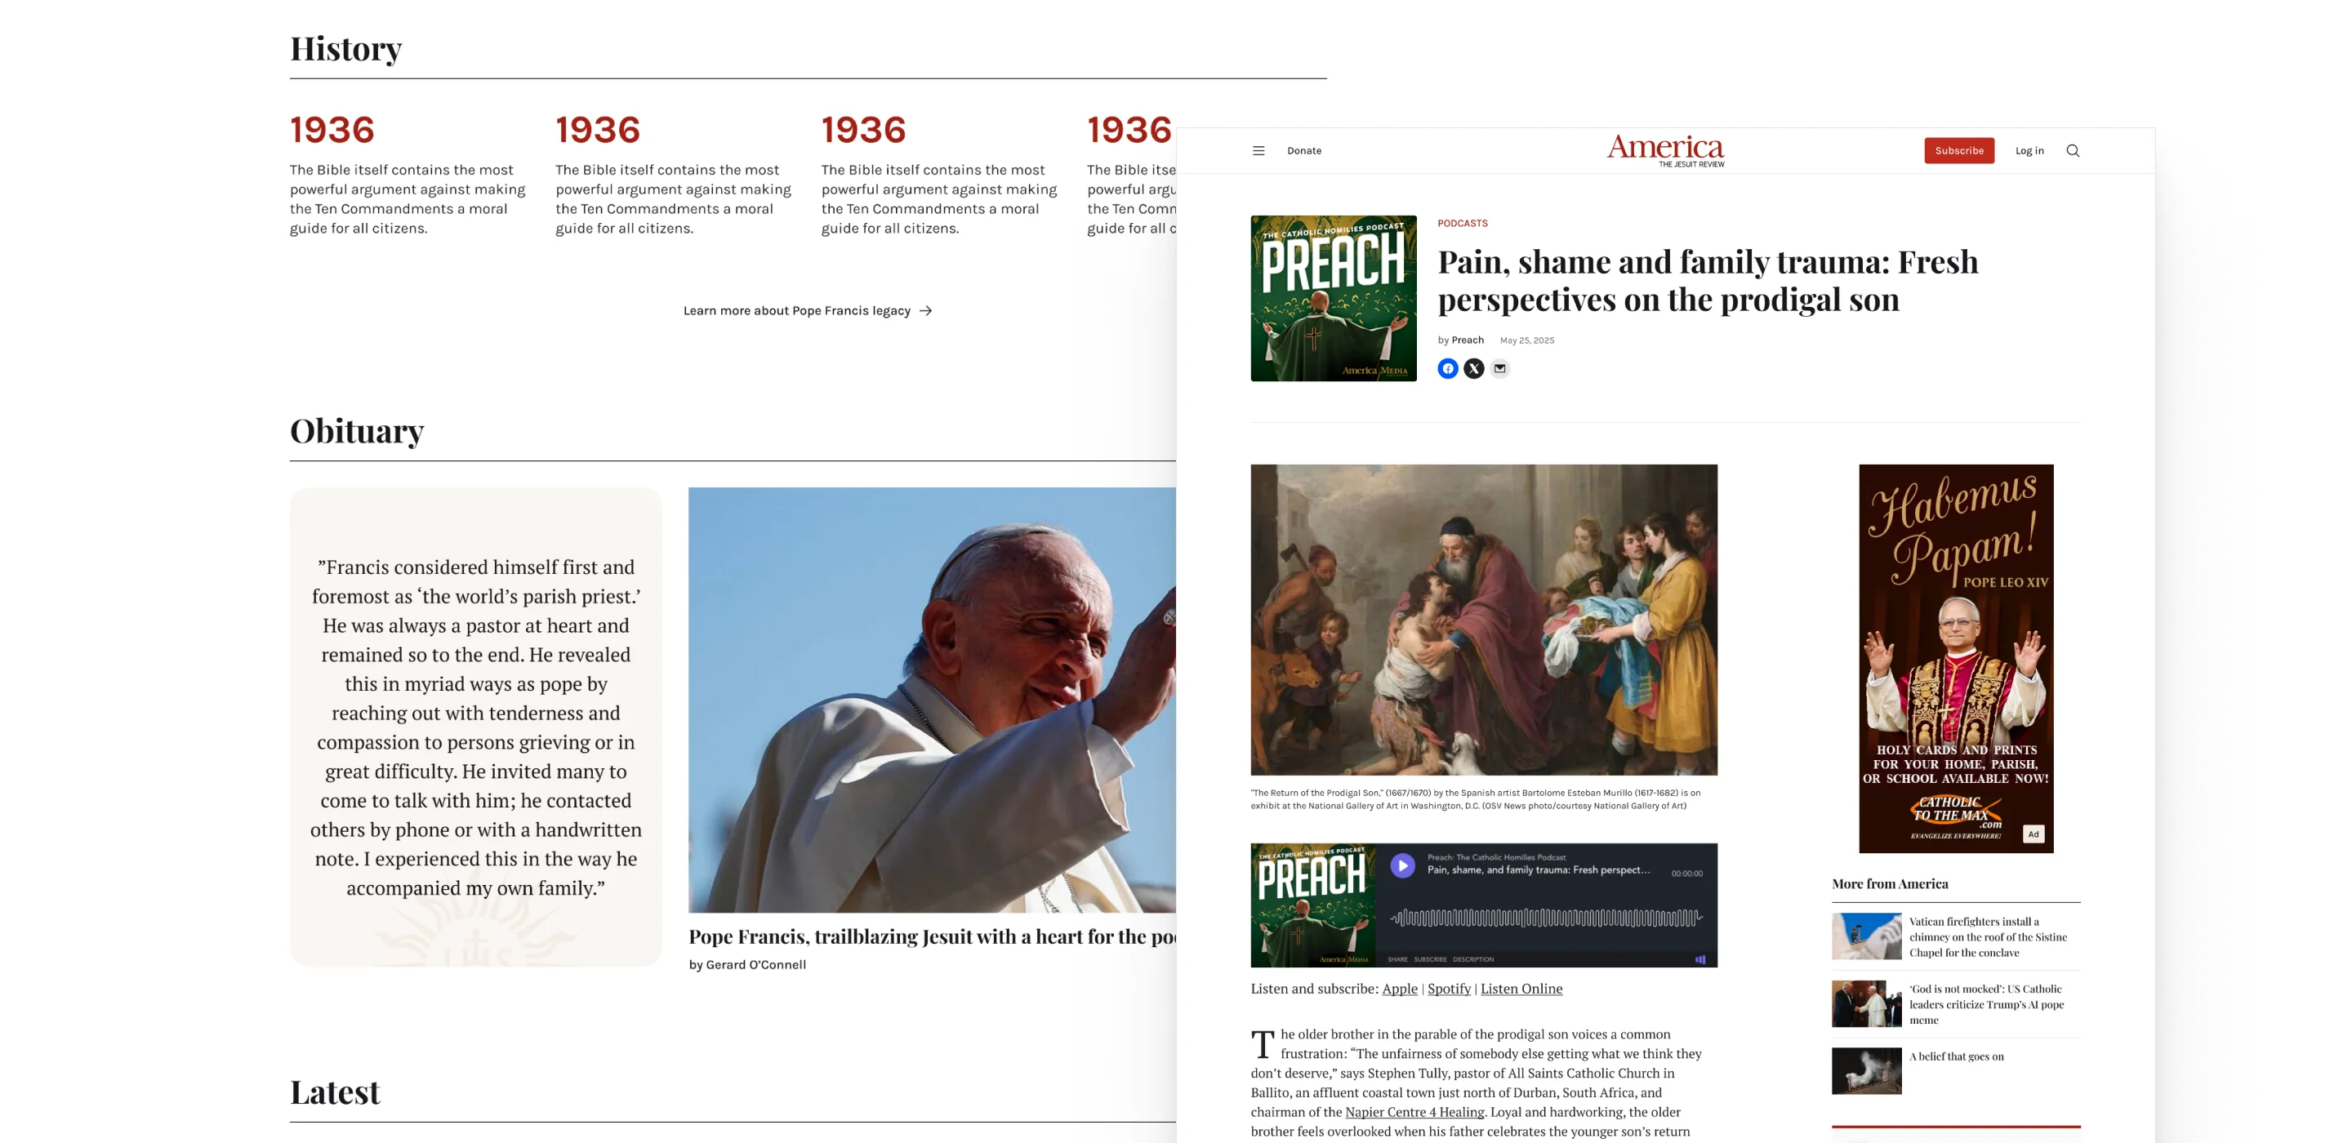Viewport: 2352px width, 1143px height.
Task: Click the arrow beside Pope Francis legacy
Action: pos(926,311)
